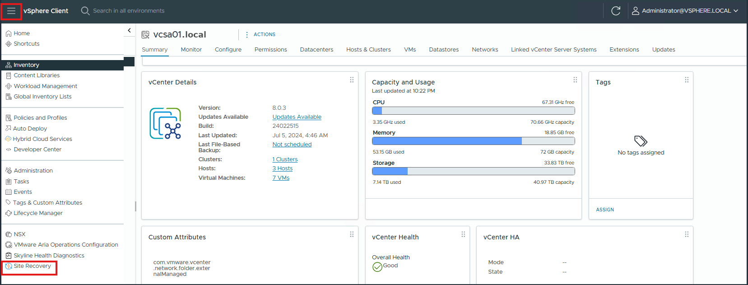Open the 3 Hosts link
Image resolution: width=748 pixels, height=285 pixels.
pyautogui.click(x=282, y=168)
